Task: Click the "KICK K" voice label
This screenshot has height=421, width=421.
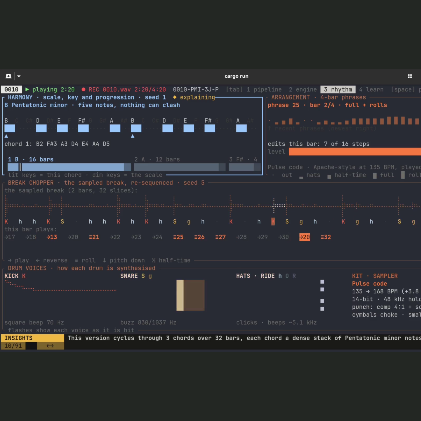Action: [15, 276]
